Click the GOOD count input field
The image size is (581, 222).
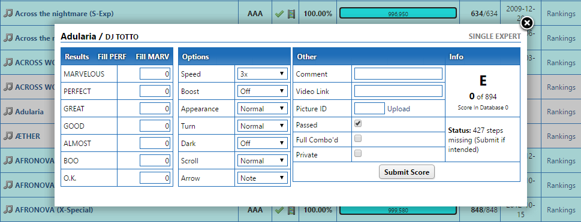155,126
